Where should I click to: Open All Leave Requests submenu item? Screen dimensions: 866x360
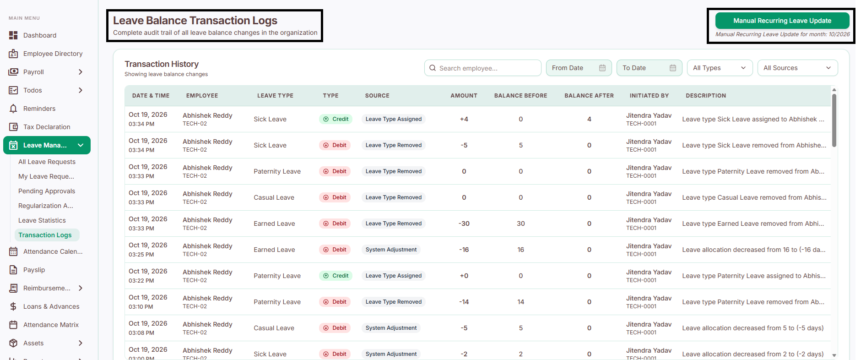pos(47,162)
